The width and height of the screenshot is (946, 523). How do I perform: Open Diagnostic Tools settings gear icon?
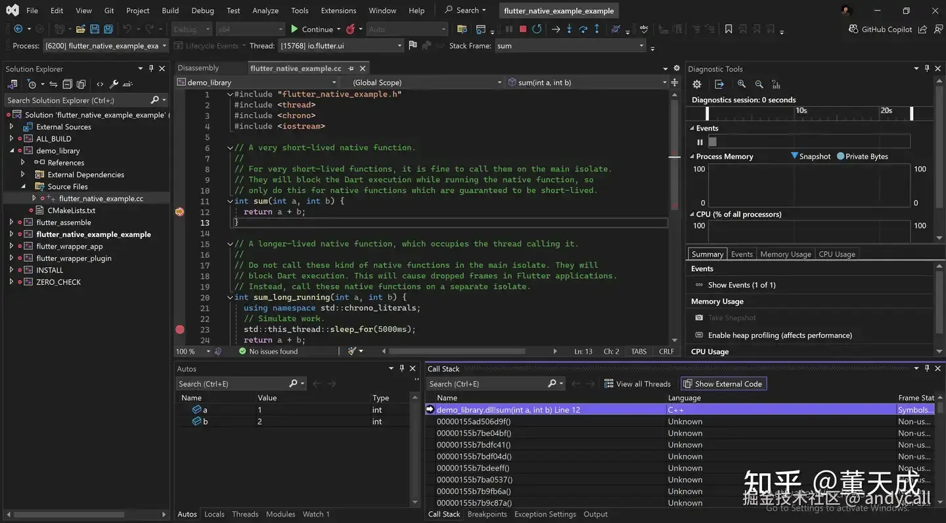pos(697,84)
